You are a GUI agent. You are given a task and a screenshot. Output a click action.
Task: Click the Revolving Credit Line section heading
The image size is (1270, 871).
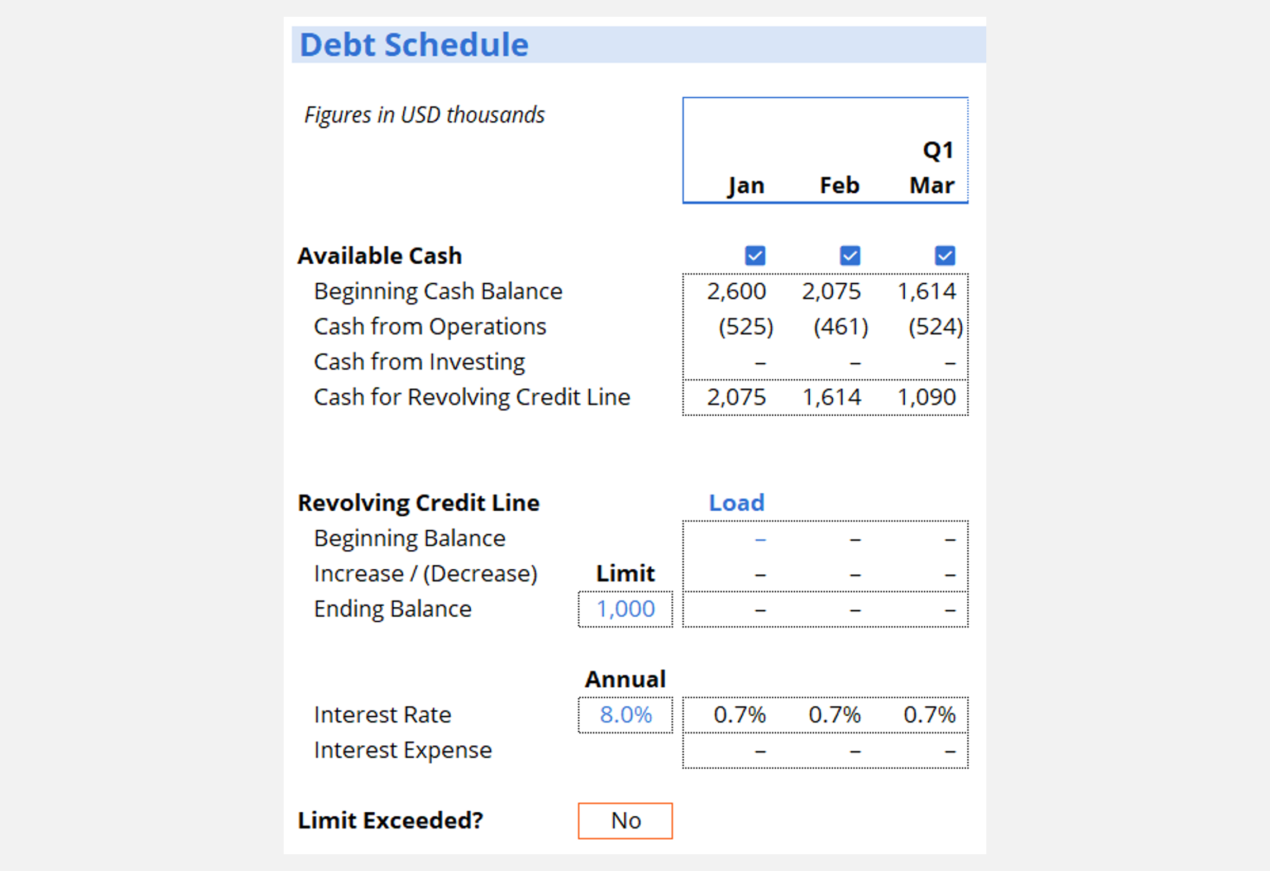tap(418, 503)
